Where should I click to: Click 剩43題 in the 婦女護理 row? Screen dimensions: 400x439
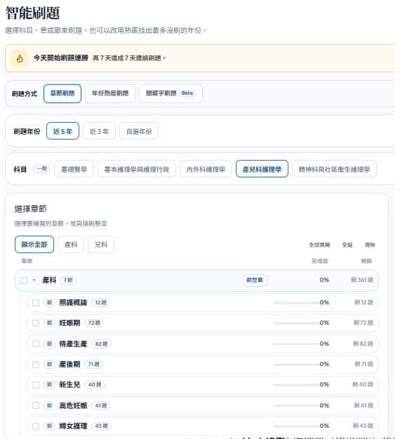coord(363,426)
